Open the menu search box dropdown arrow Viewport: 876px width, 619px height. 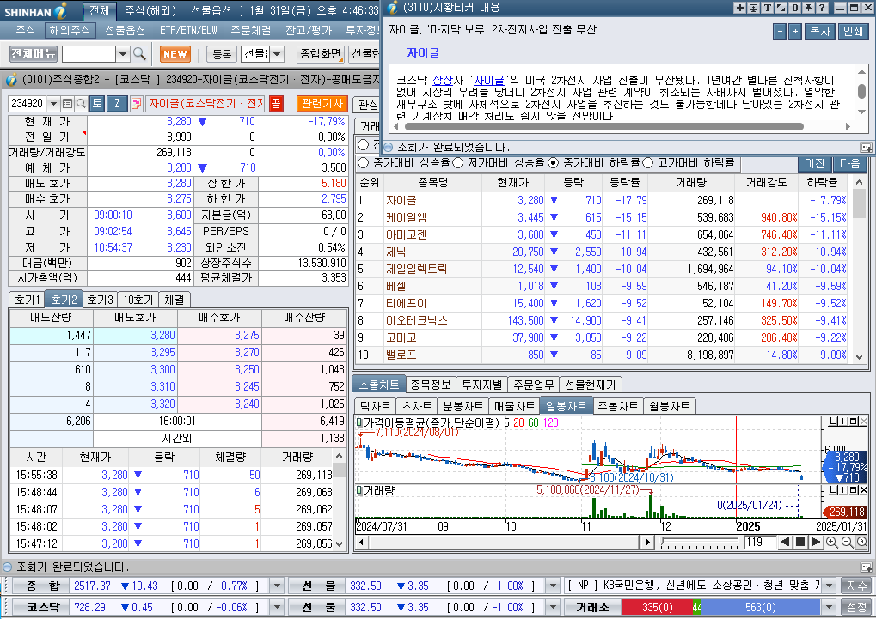pyautogui.click(x=123, y=54)
